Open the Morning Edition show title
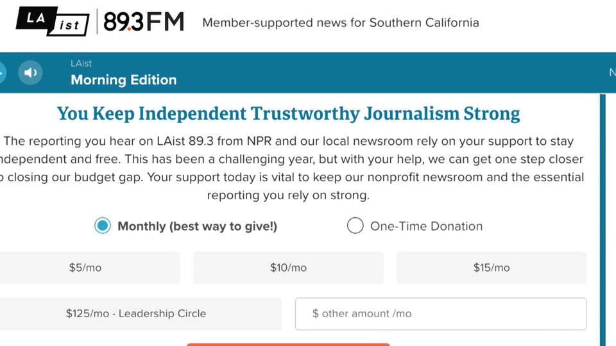The width and height of the screenshot is (616, 346). (x=124, y=80)
